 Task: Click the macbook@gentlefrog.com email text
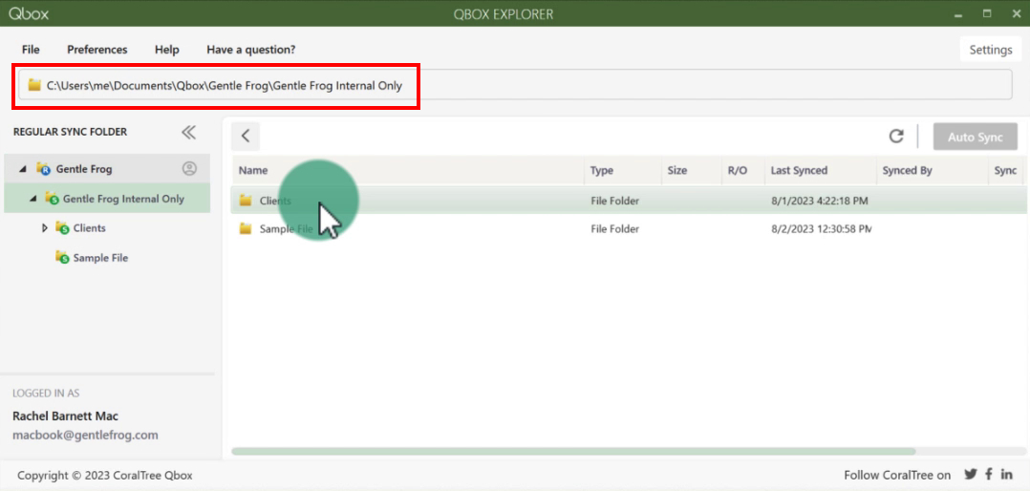[x=85, y=436]
